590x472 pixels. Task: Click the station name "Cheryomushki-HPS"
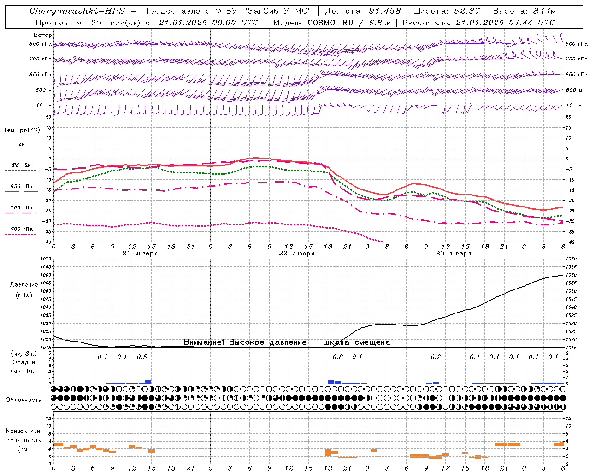point(77,11)
